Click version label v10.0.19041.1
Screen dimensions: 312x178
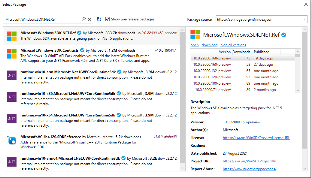(x=166, y=50)
